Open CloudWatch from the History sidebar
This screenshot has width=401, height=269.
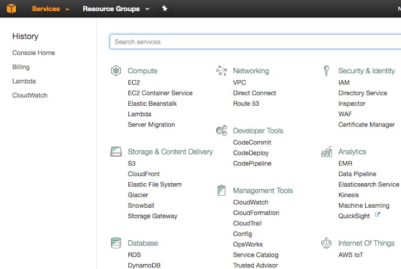pyautogui.click(x=30, y=95)
